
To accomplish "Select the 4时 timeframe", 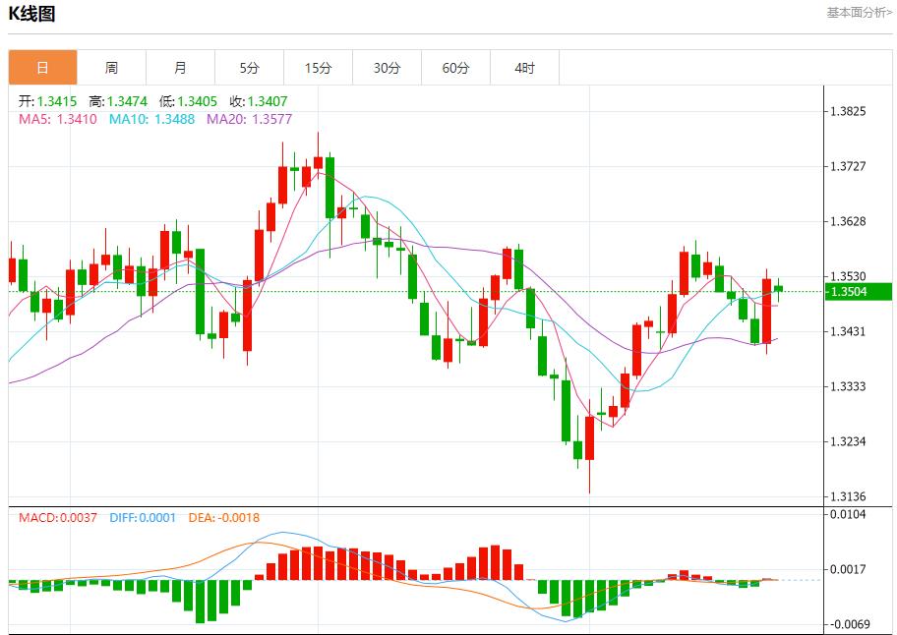I will (x=525, y=67).
